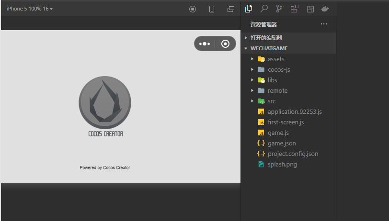Open the extensions blocks icon
This screenshot has height=221, width=389.
(x=295, y=9)
